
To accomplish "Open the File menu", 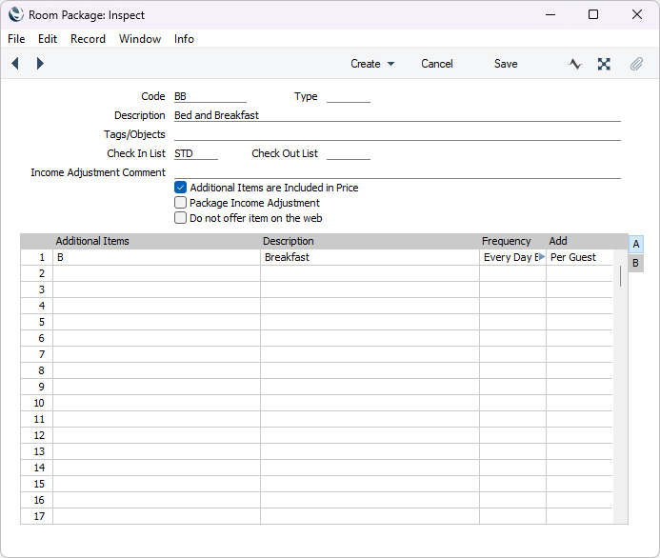I will click(16, 39).
